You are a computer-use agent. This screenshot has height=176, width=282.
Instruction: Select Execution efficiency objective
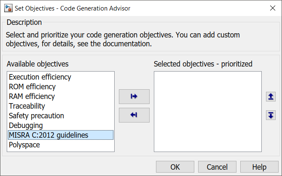pos(40,77)
